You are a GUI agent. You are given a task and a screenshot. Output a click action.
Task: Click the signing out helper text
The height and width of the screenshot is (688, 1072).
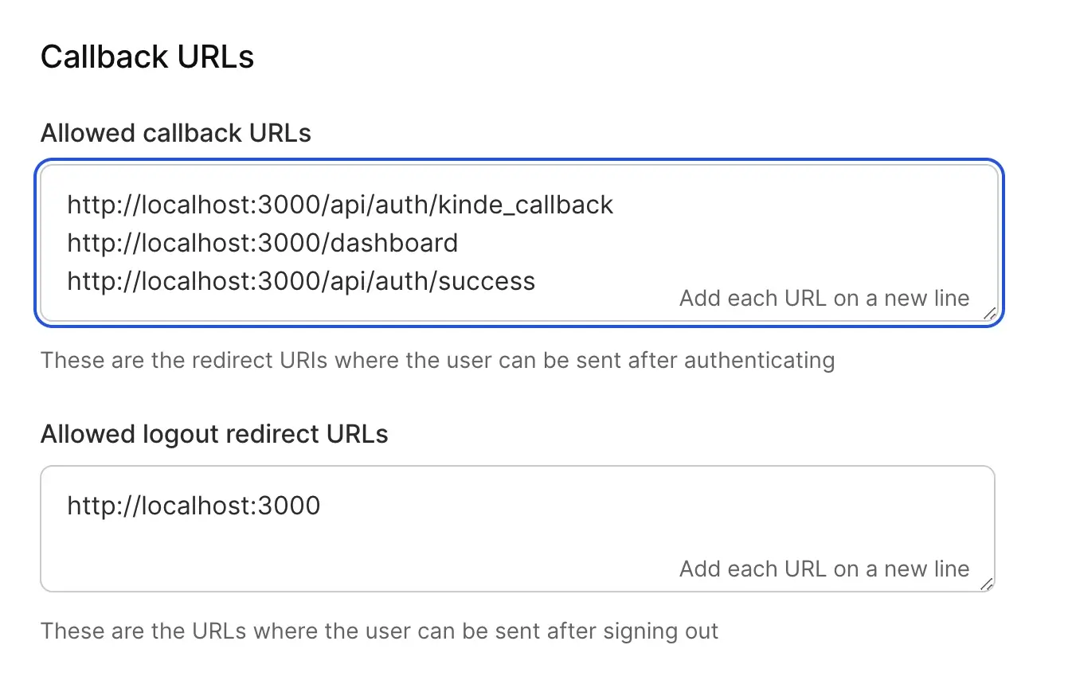coord(379,631)
